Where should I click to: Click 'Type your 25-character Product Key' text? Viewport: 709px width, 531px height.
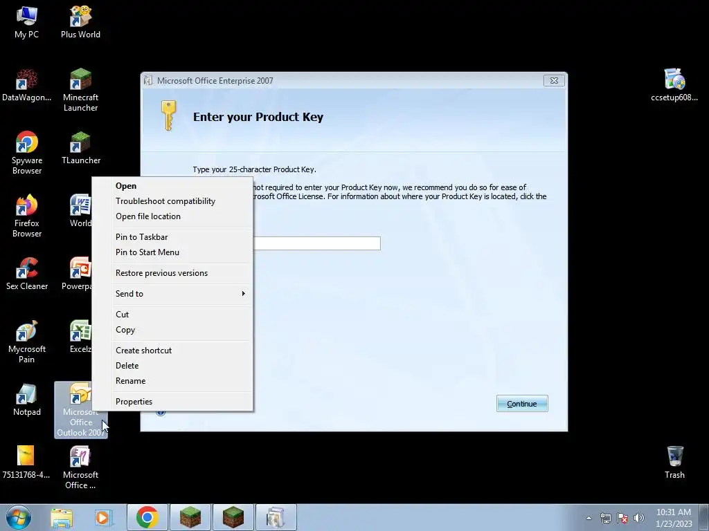point(254,169)
